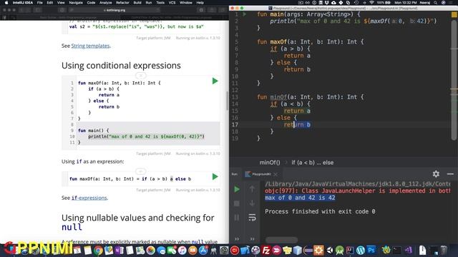The width and height of the screenshot is (458, 257).
Task: Click the kotlinlang.org address bar in browser
Action: pyautogui.click(x=114, y=10)
